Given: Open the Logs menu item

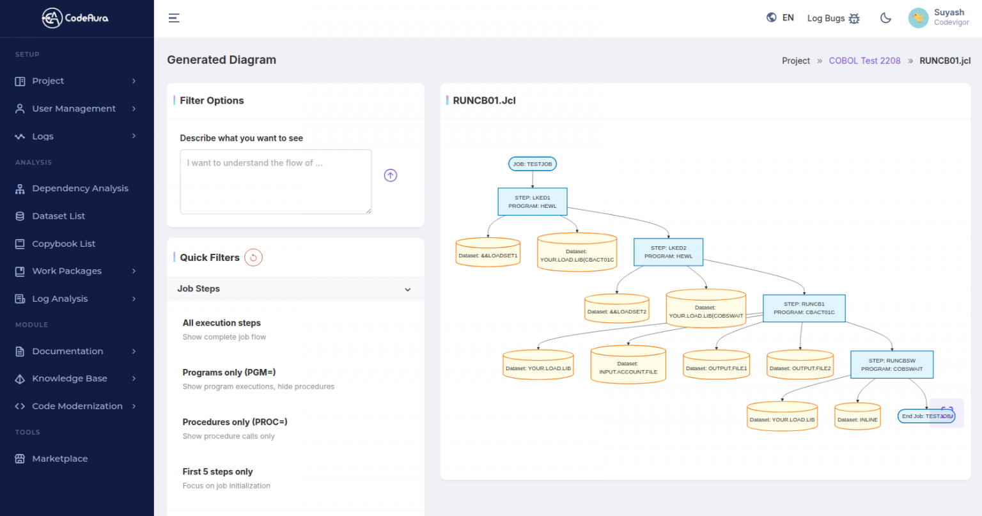Looking at the screenshot, I should 43,136.
